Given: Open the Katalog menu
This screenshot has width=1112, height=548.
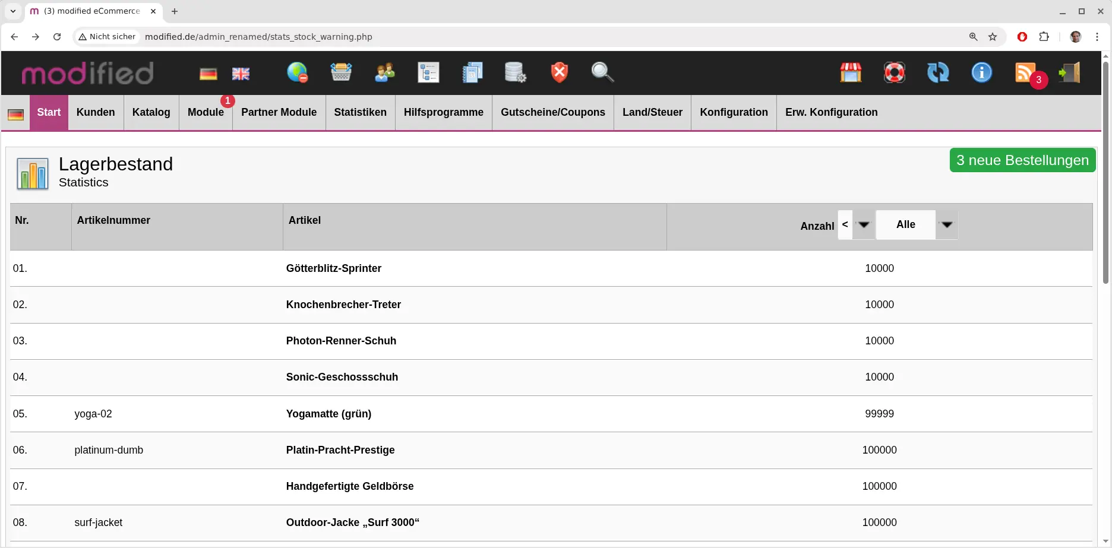Looking at the screenshot, I should (x=151, y=112).
